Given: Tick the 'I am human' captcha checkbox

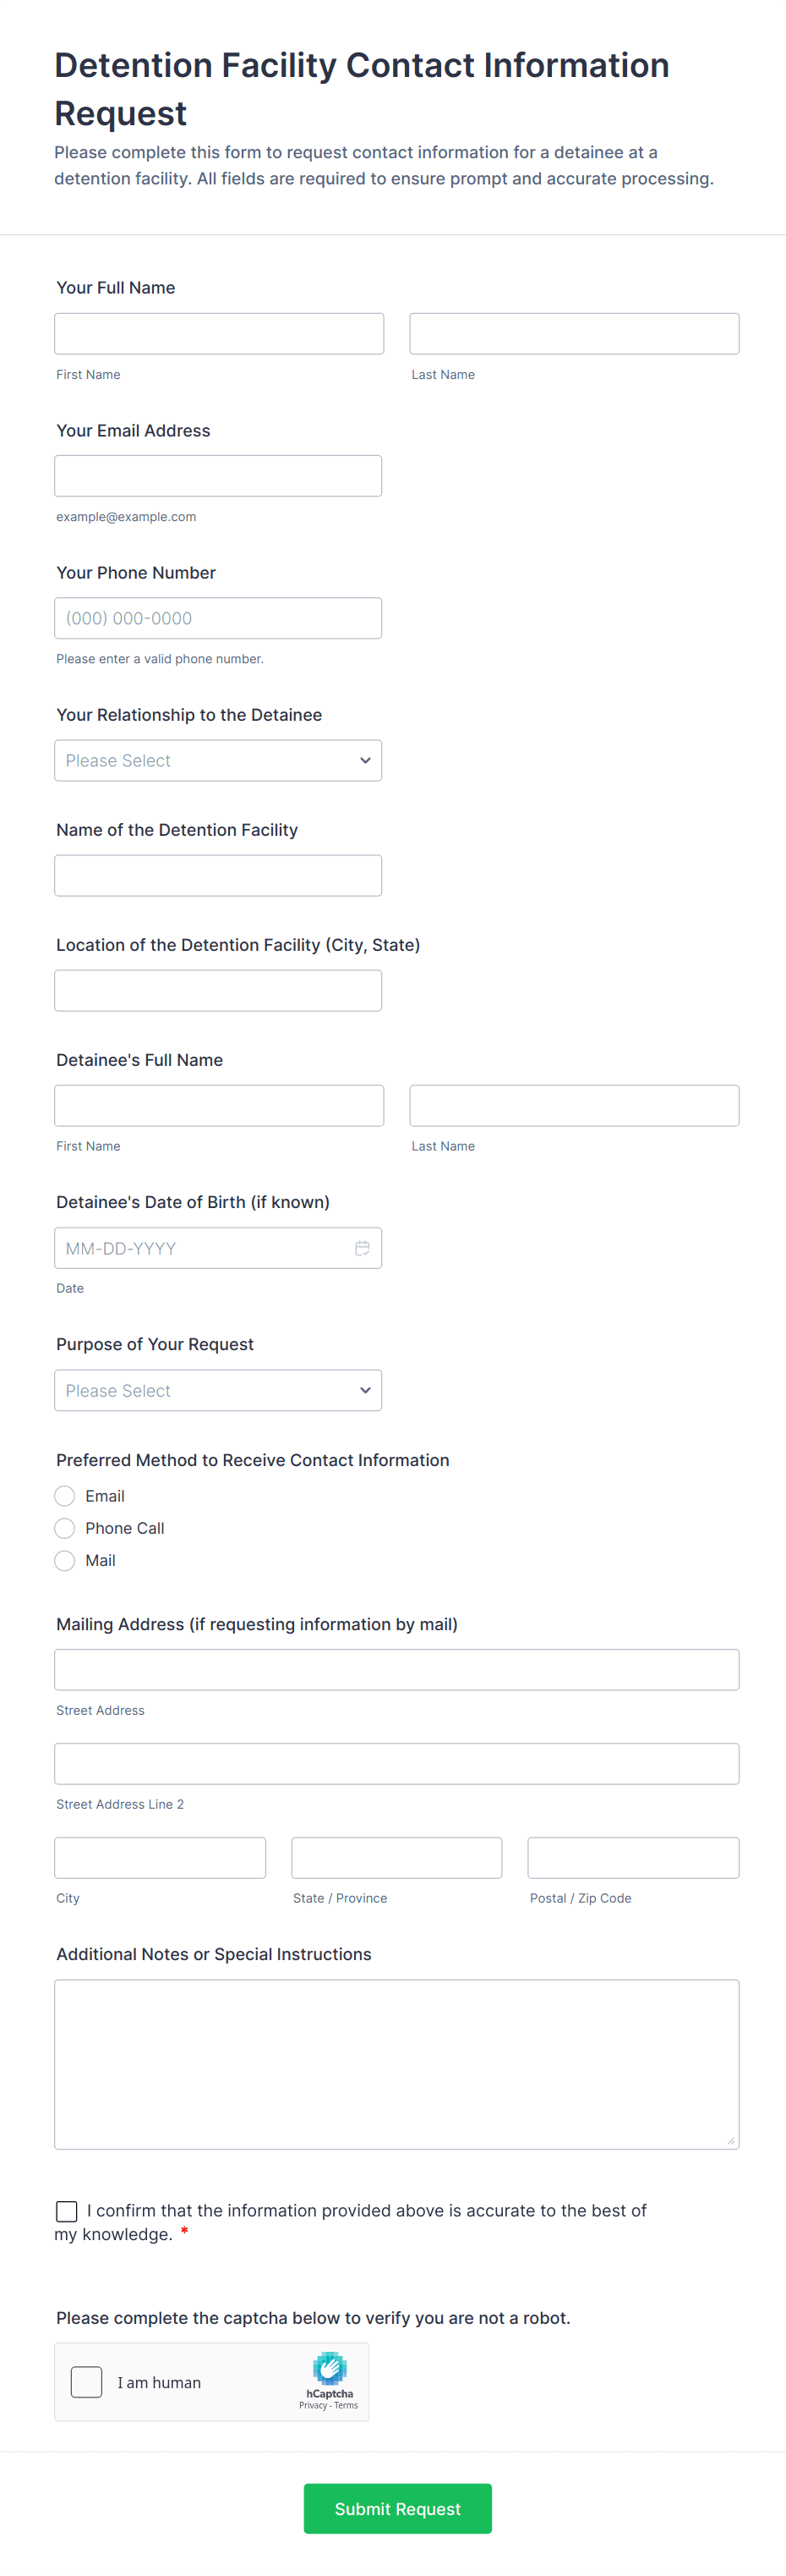Looking at the screenshot, I should [87, 2382].
